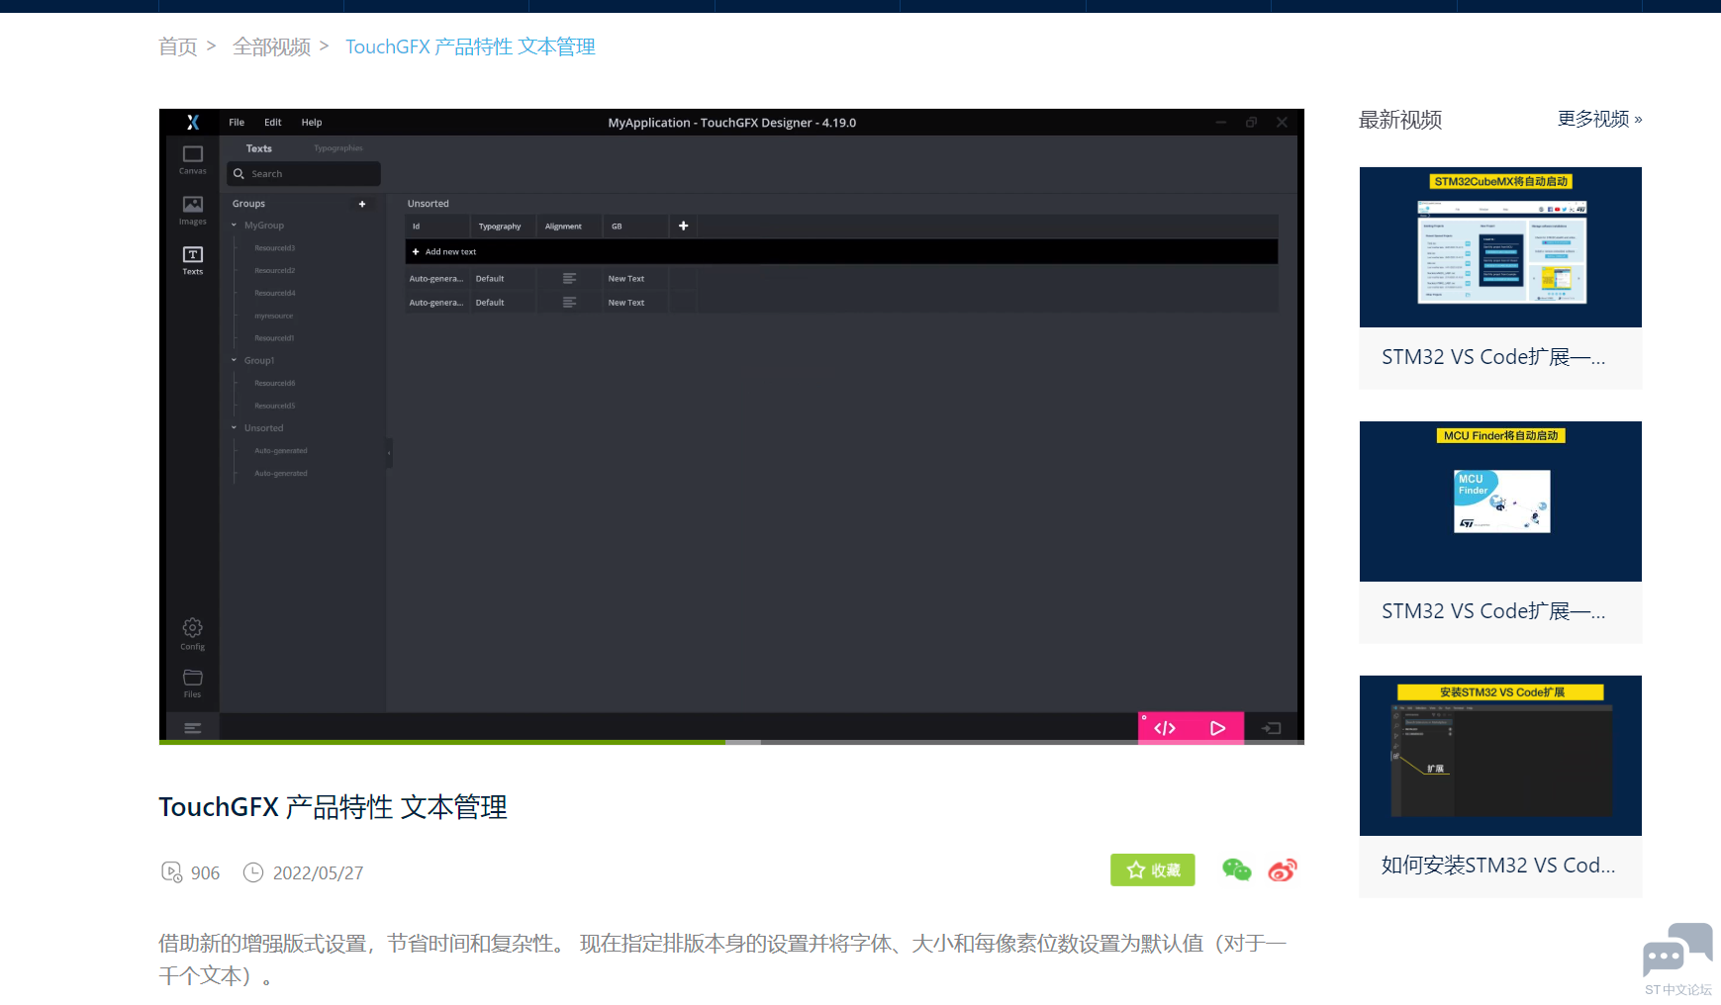Viewport: 1721px width, 1005px height.
Task: Click the date 2022/05/27
Action: point(319,872)
